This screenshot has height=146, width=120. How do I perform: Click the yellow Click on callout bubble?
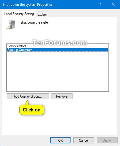pos(32,110)
